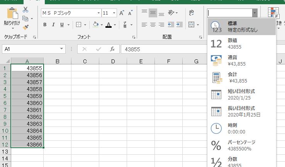Select column D header

(113, 61)
